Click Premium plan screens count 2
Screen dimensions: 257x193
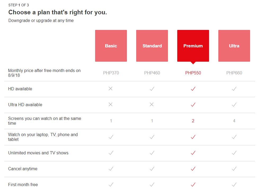pos(193,121)
